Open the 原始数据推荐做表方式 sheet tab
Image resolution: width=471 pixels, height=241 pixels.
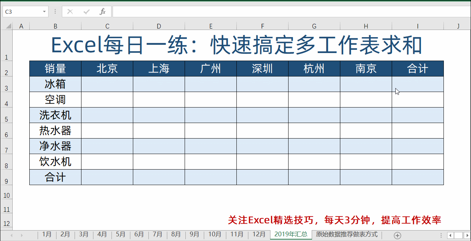[x=347, y=235]
